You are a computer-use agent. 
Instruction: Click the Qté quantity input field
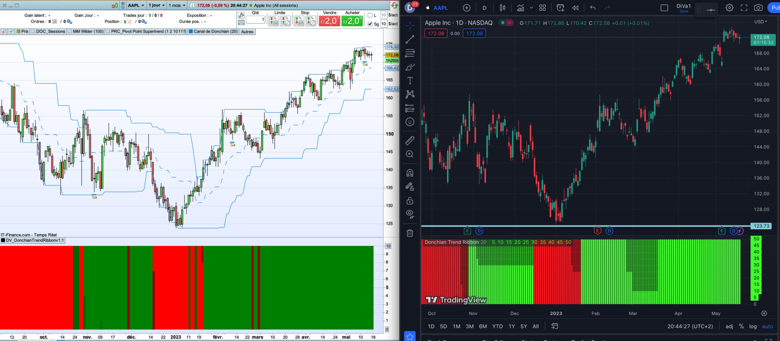tap(256, 20)
